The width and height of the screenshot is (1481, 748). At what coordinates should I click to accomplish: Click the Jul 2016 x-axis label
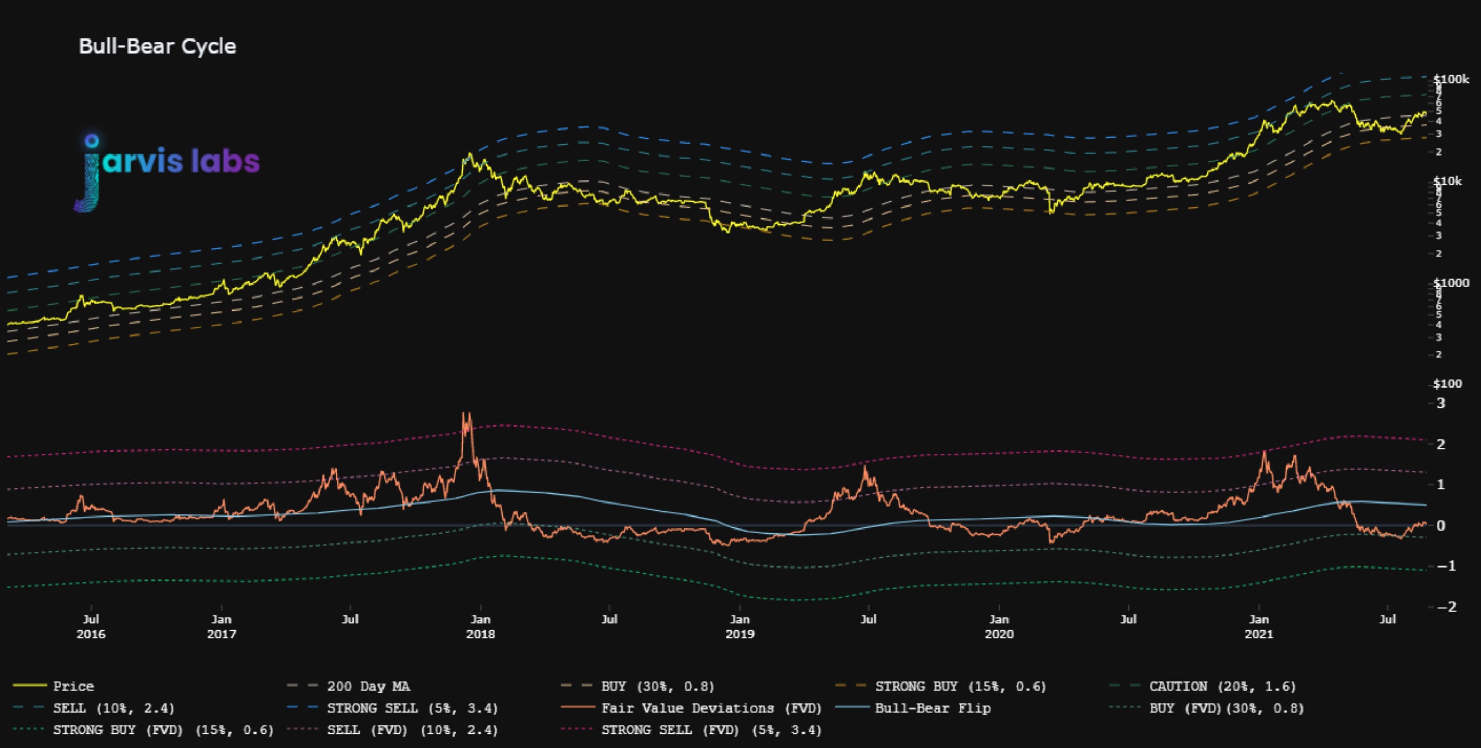tap(91, 626)
